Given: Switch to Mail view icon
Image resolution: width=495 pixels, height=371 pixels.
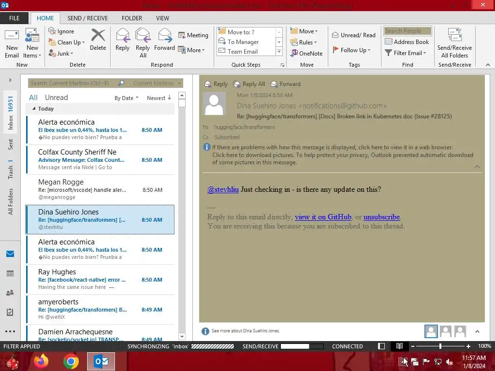Looking at the screenshot, I should (10, 254).
